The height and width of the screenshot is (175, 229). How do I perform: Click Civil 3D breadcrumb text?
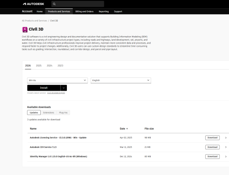pyautogui.click(x=54, y=21)
